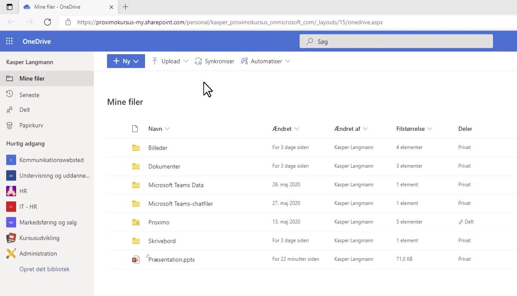Screen dimensions: 517x296
Task: Click the Upload arrow icon
Action: click(155, 61)
